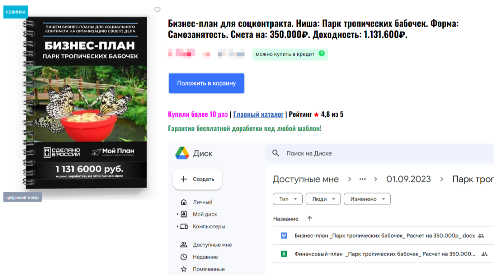499x275 pixels.
Task: Click the Положить в корзину button
Action: tap(206, 83)
